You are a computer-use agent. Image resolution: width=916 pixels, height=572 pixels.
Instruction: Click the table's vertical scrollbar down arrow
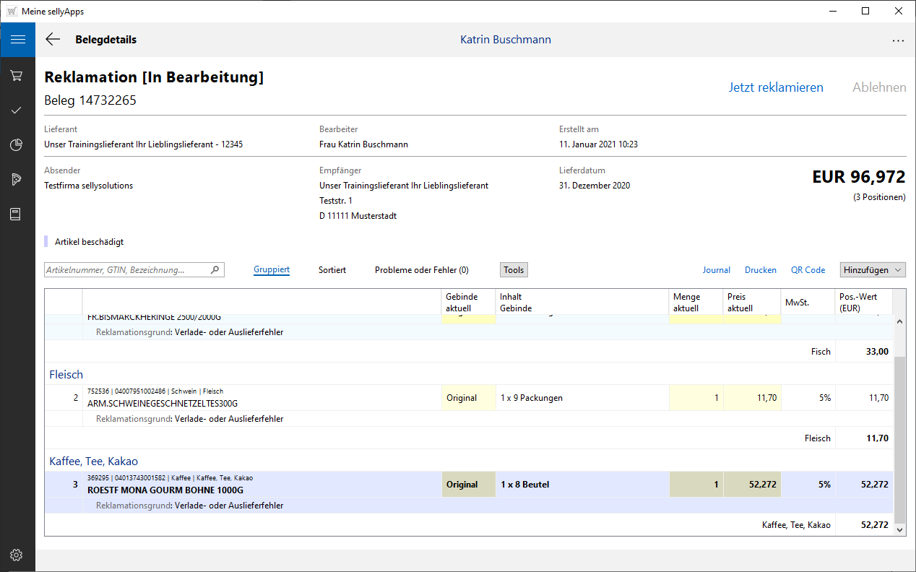click(899, 529)
